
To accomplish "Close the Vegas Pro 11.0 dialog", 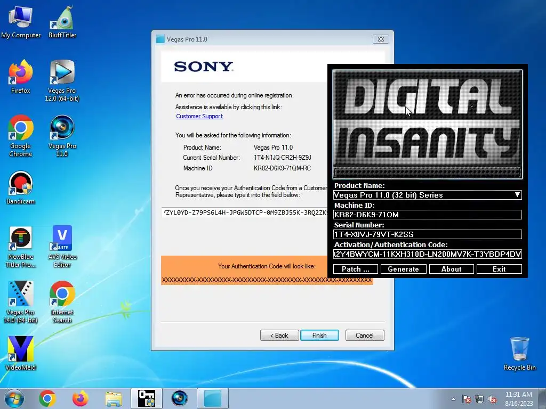I will [381, 39].
